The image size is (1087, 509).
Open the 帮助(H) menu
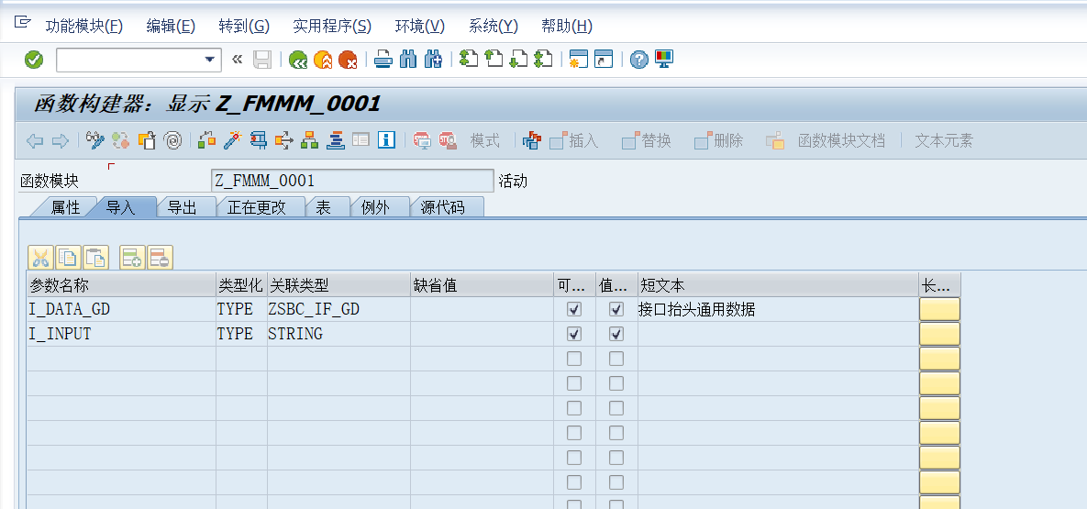pyautogui.click(x=566, y=27)
